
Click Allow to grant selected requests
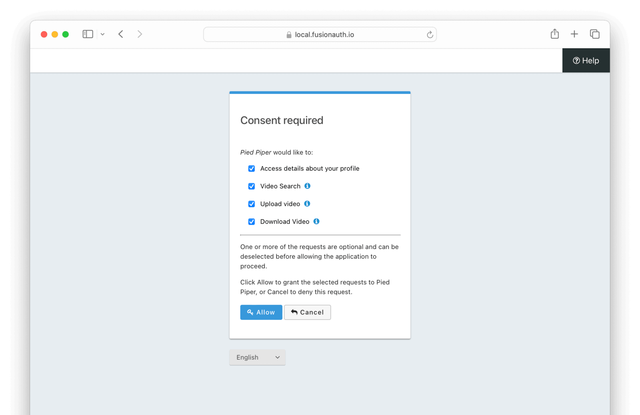[x=261, y=312]
